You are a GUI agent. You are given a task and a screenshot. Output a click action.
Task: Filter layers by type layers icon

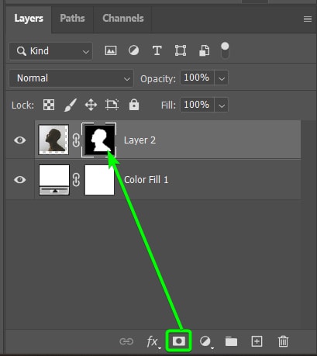point(157,50)
